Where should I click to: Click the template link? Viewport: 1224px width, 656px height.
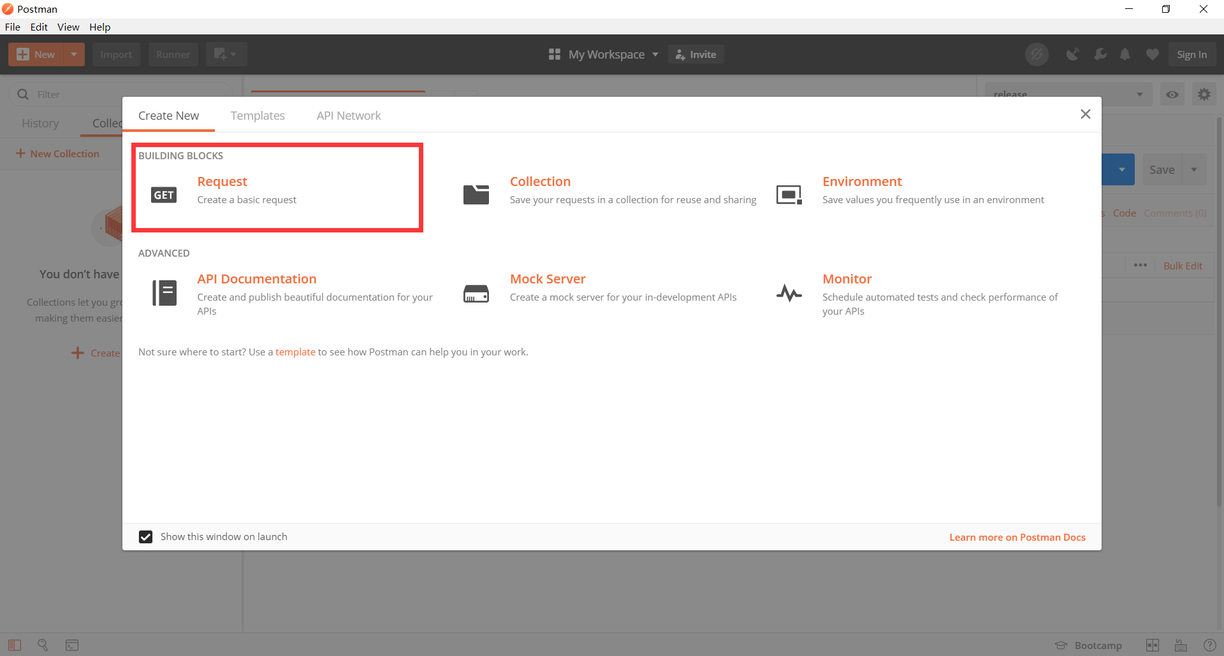pos(295,352)
